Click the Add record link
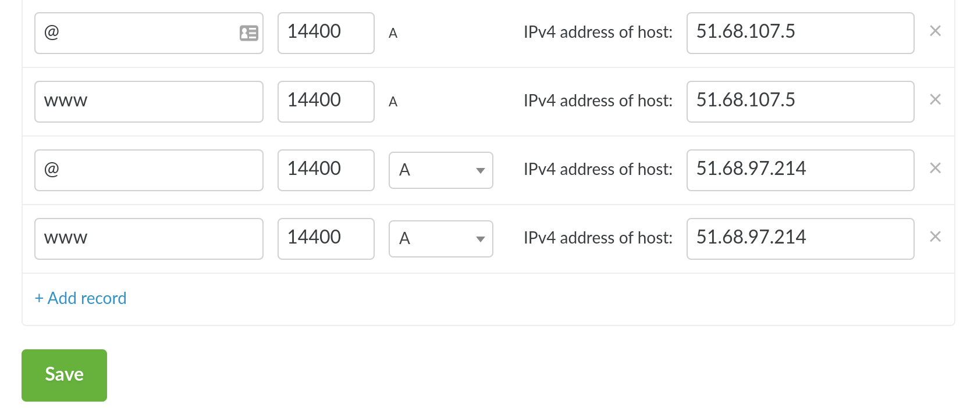 [x=81, y=298]
